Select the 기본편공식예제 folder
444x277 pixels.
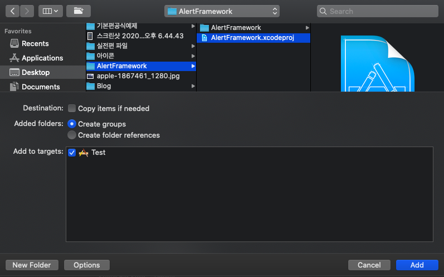pyautogui.click(x=141, y=26)
